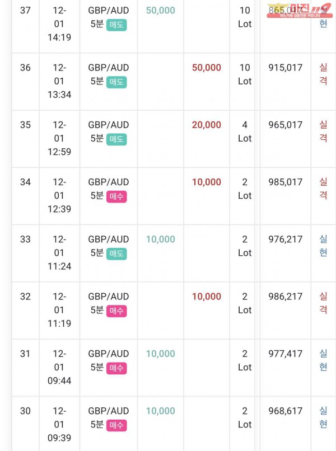This screenshot has width=336, height=451.
Task: Click the teal 매도 badge in row 33
Action: coord(116,253)
